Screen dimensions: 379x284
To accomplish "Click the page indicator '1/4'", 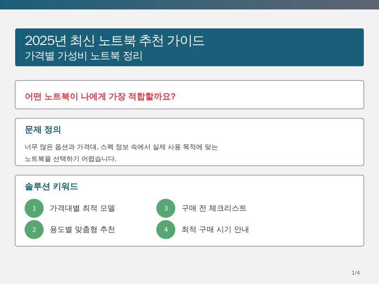I will pyautogui.click(x=356, y=273).
